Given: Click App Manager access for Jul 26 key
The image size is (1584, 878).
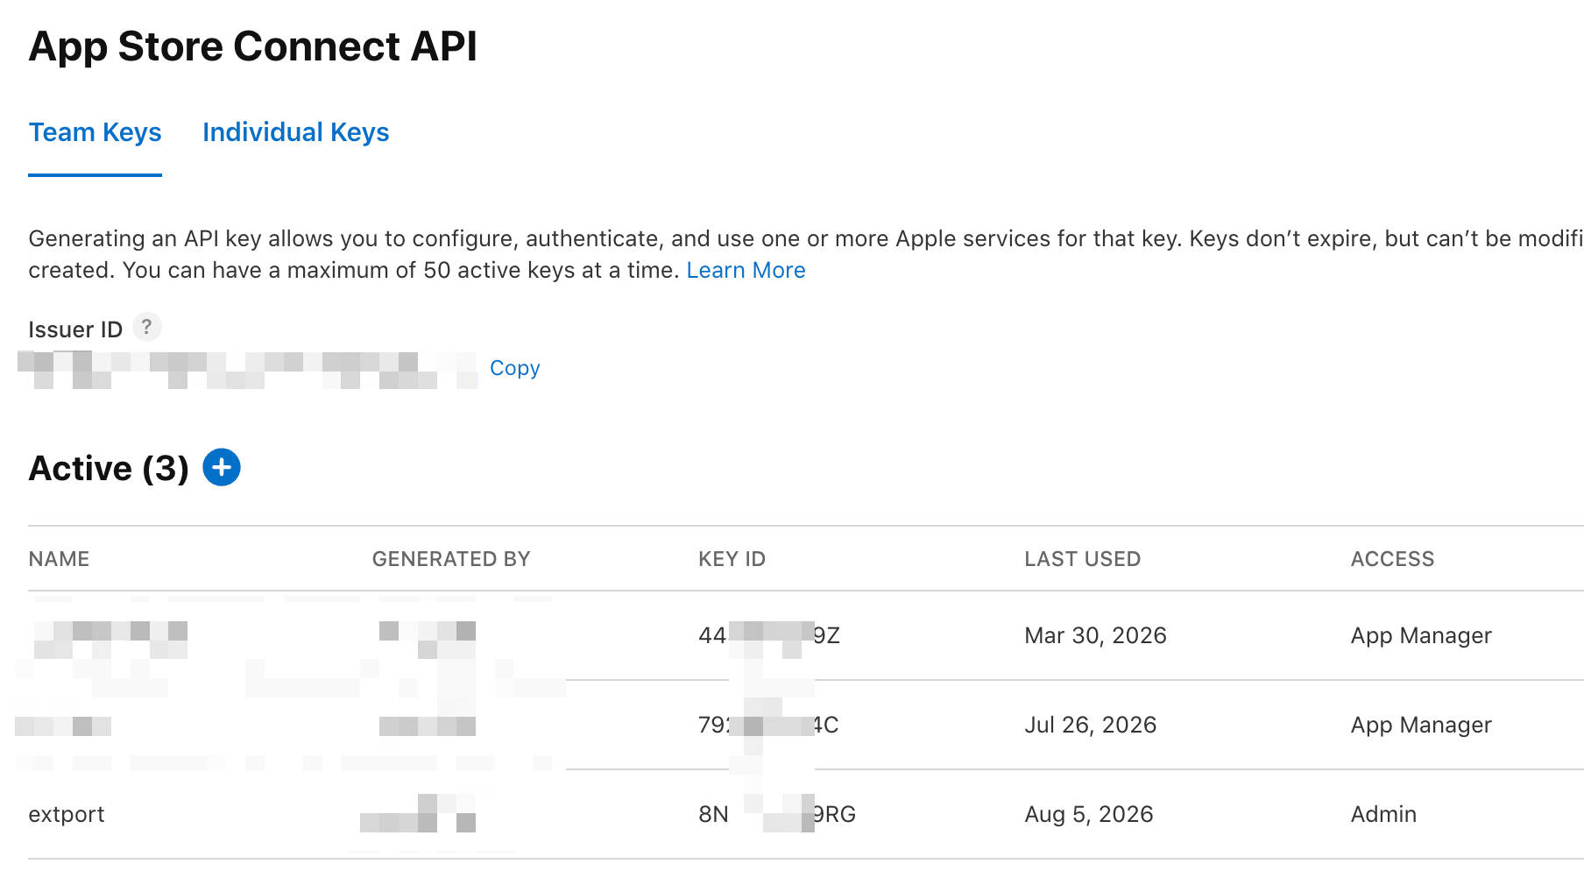Looking at the screenshot, I should tap(1421, 725).
